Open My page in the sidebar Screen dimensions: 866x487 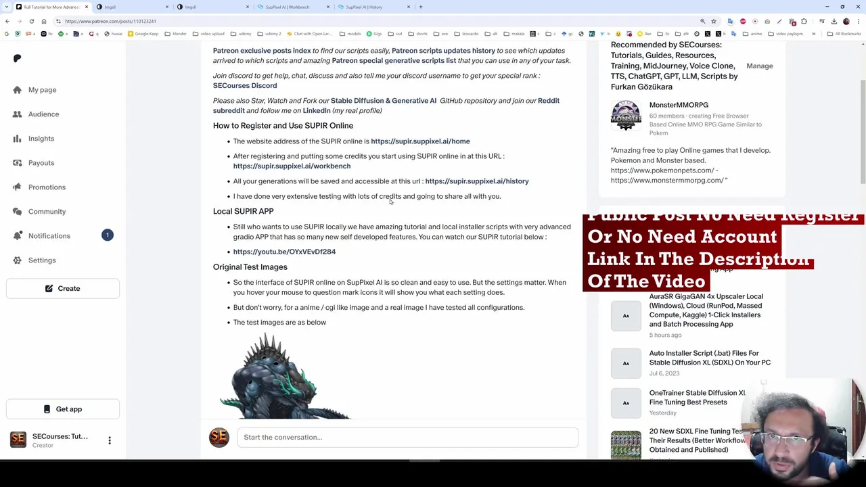[42, 90]
